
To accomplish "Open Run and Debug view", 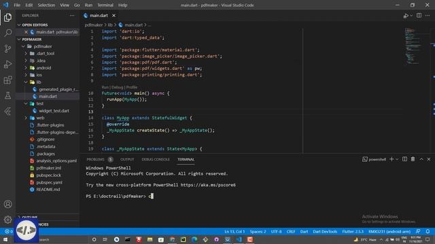I will (x=7, y=64).
